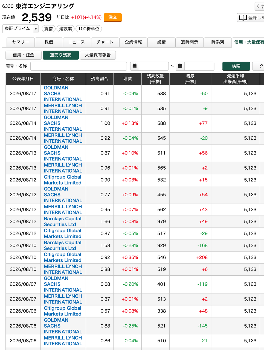Click the 貸借 tag
This screenshot has height=350, width=264.
coord(49,29)
